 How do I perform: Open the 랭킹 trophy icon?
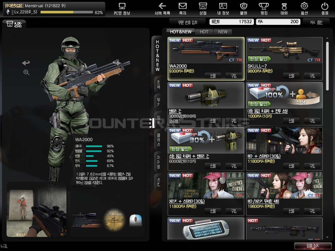pos(264,9)
